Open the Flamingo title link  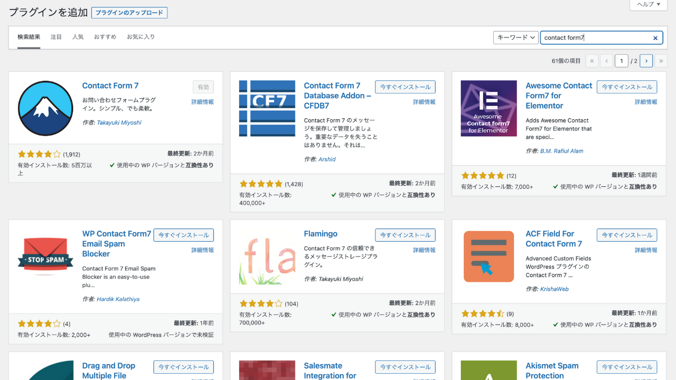(321, 234)
